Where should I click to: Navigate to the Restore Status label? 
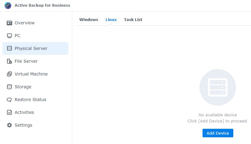[x=30, y=100]
